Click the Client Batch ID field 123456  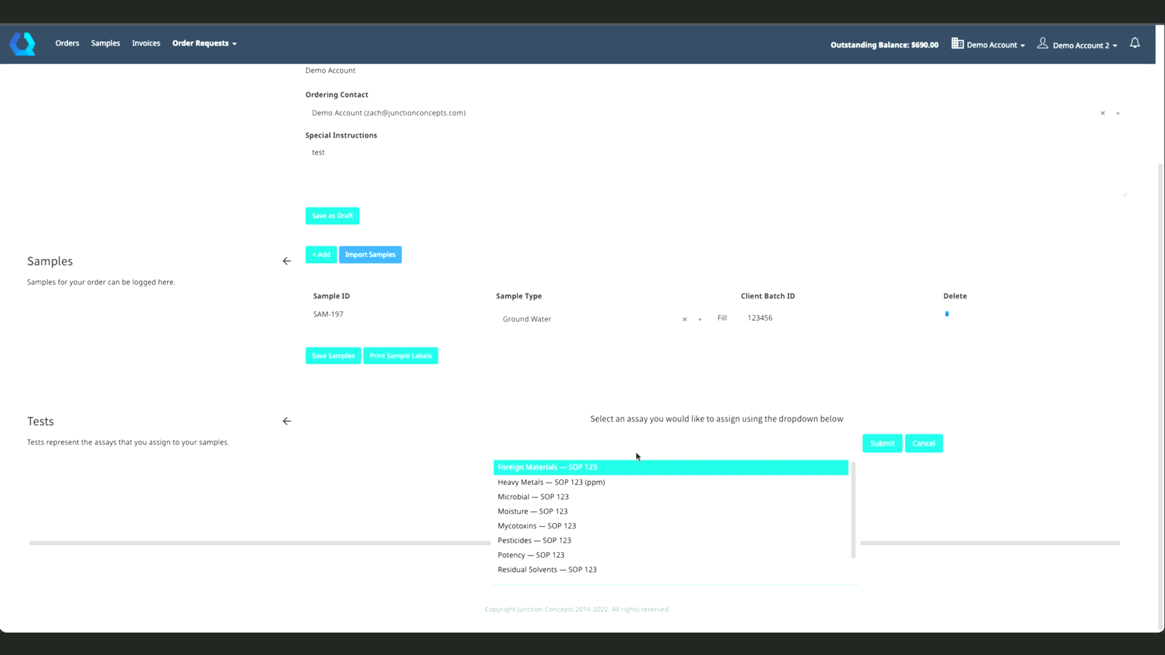(760, 318)
